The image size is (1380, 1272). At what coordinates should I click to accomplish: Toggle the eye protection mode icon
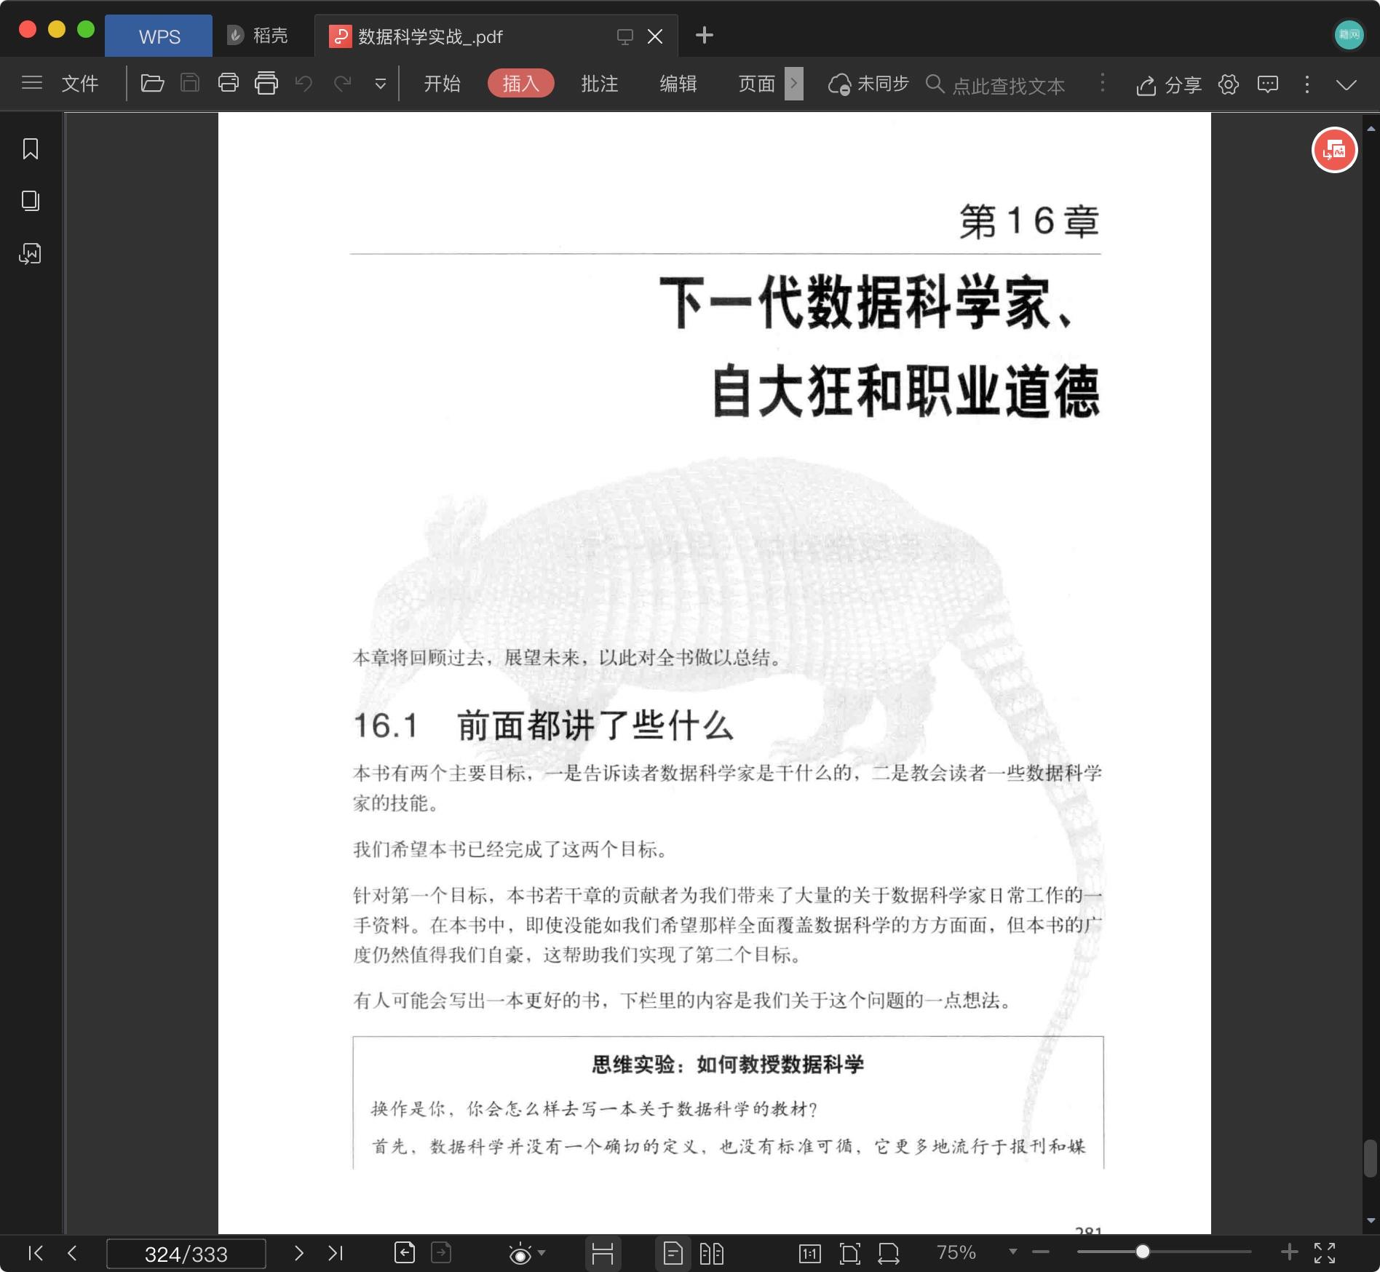[x=520, y=1254]
